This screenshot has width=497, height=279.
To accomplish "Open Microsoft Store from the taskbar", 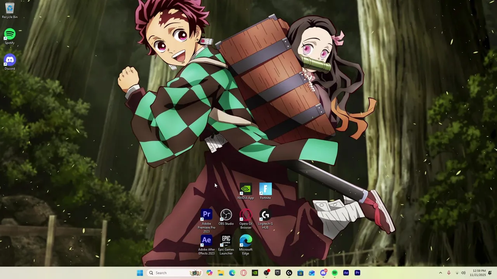I will 300,273.
